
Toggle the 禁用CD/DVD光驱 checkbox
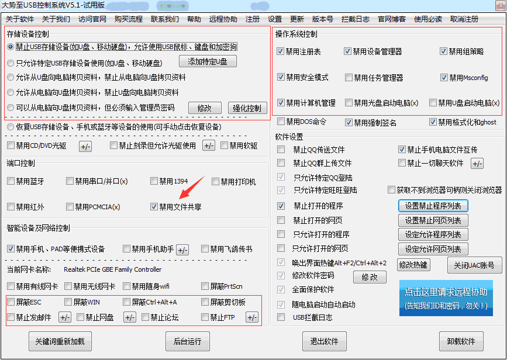[x=11, y=146]
